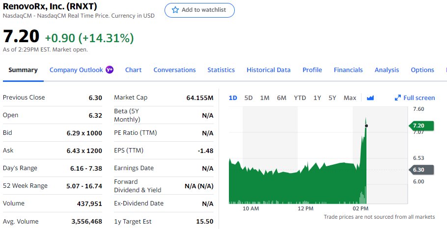Click the Previous Close value 6.30
This screenshot has height=229, width=447.
coord(95,98)
